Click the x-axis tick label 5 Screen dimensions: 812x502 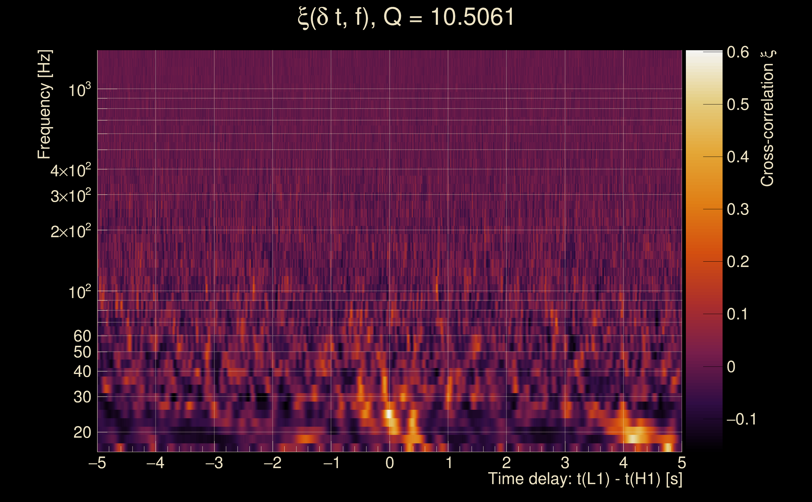(681, 463)
